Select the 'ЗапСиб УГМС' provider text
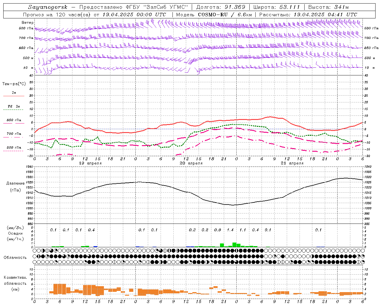380x304 pixels. coord(166,7)
